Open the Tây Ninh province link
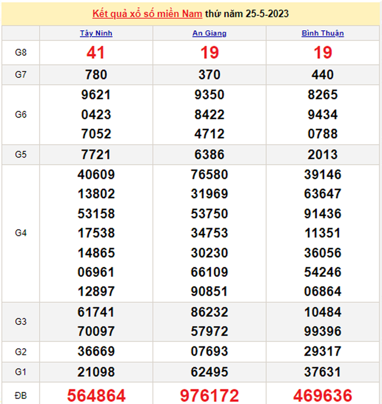The width and height of the screenshot is (382, 404). click(96, 33)
